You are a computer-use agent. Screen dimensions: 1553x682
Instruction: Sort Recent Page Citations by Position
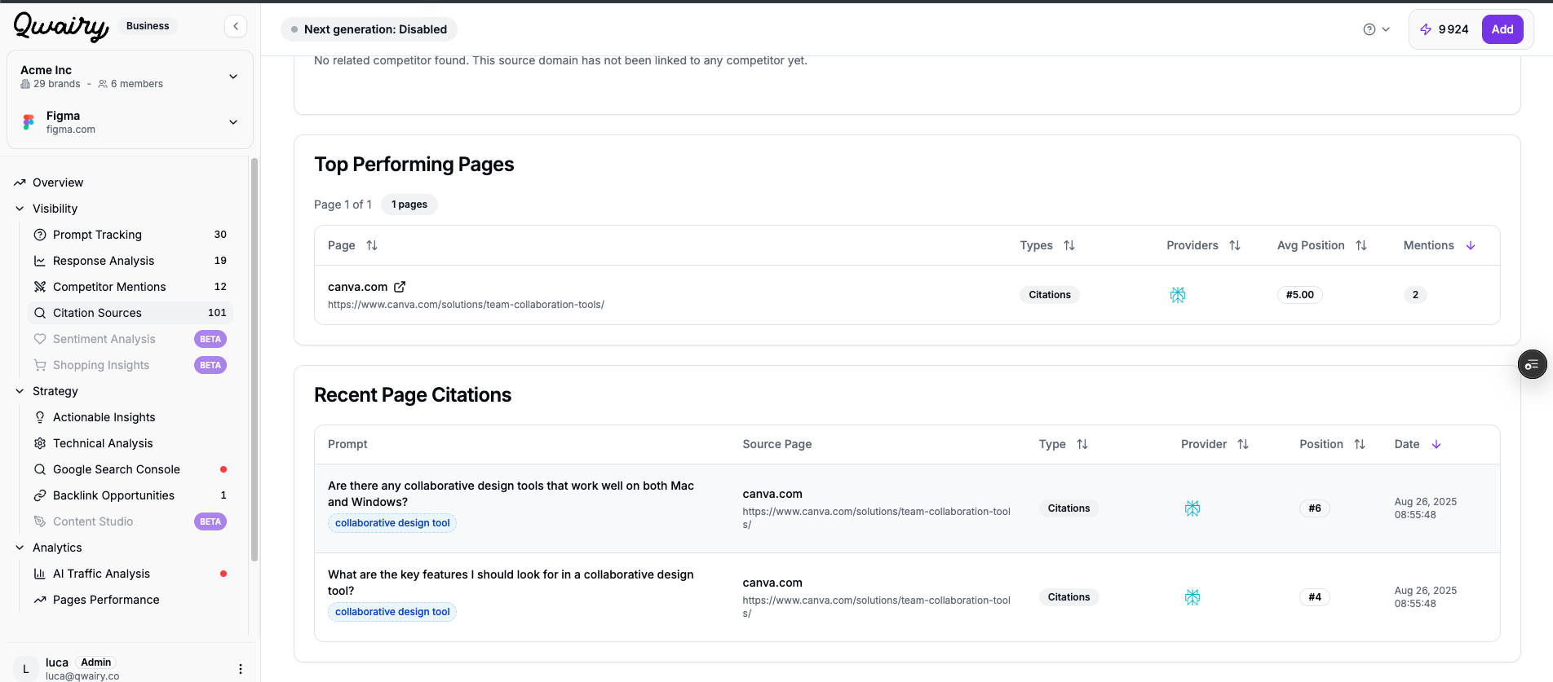(1360, 444)
